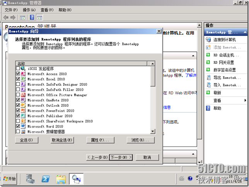The height and width of the screenshot is (187, 249).
Task: Uncheck Microsoft PowerPoint 2010 checkbox
Action: [18, 110]
